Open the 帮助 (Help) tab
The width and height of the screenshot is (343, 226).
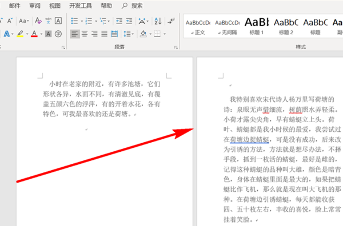(x=106, y=6)
